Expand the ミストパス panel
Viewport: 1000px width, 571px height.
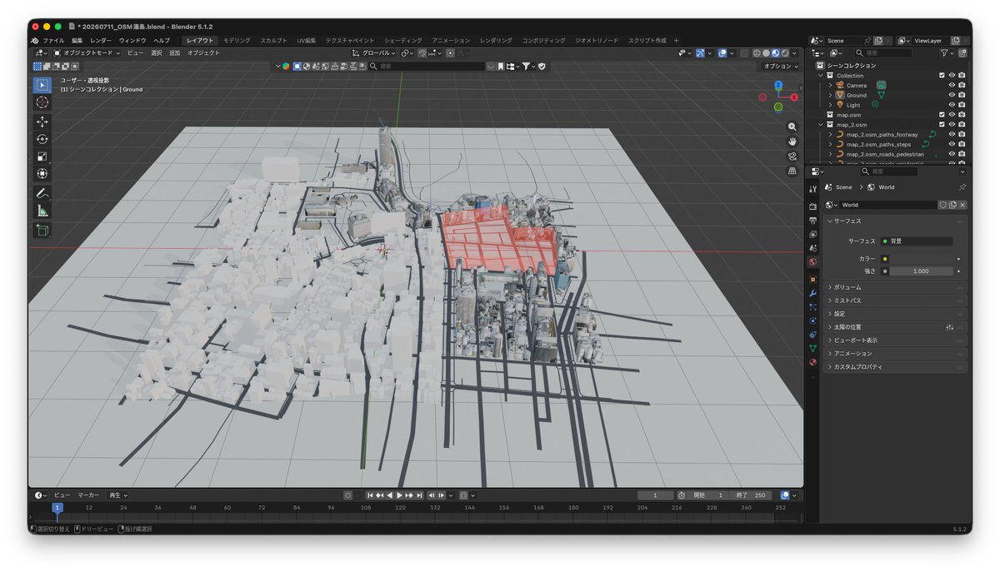(896, 300)
